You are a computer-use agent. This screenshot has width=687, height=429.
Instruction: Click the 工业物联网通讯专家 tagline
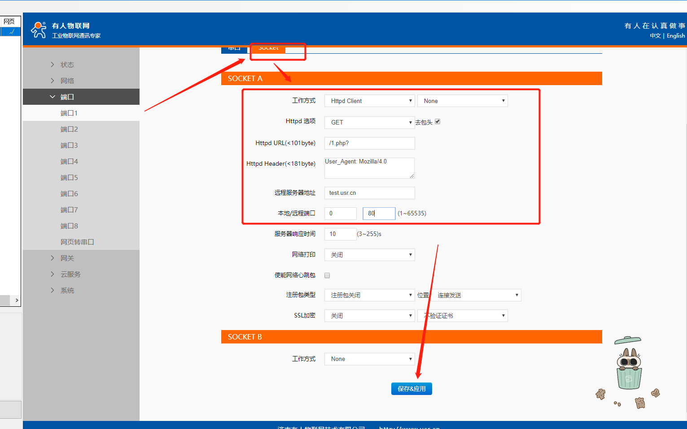click(76, 36)
